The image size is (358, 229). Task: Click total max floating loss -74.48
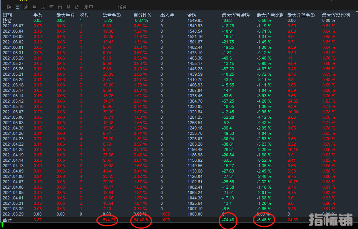(x=228, y=220)
